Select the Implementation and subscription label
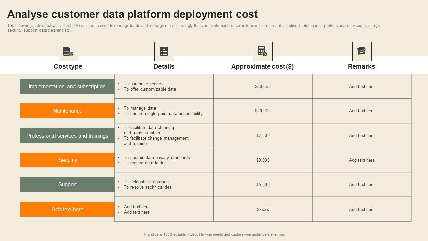Screen dimensions: 428x241 coord(67,86)
